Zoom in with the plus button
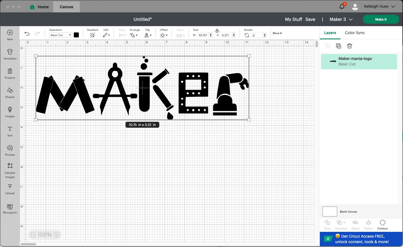This screenshot has height=247, width=403. [57, 235]
